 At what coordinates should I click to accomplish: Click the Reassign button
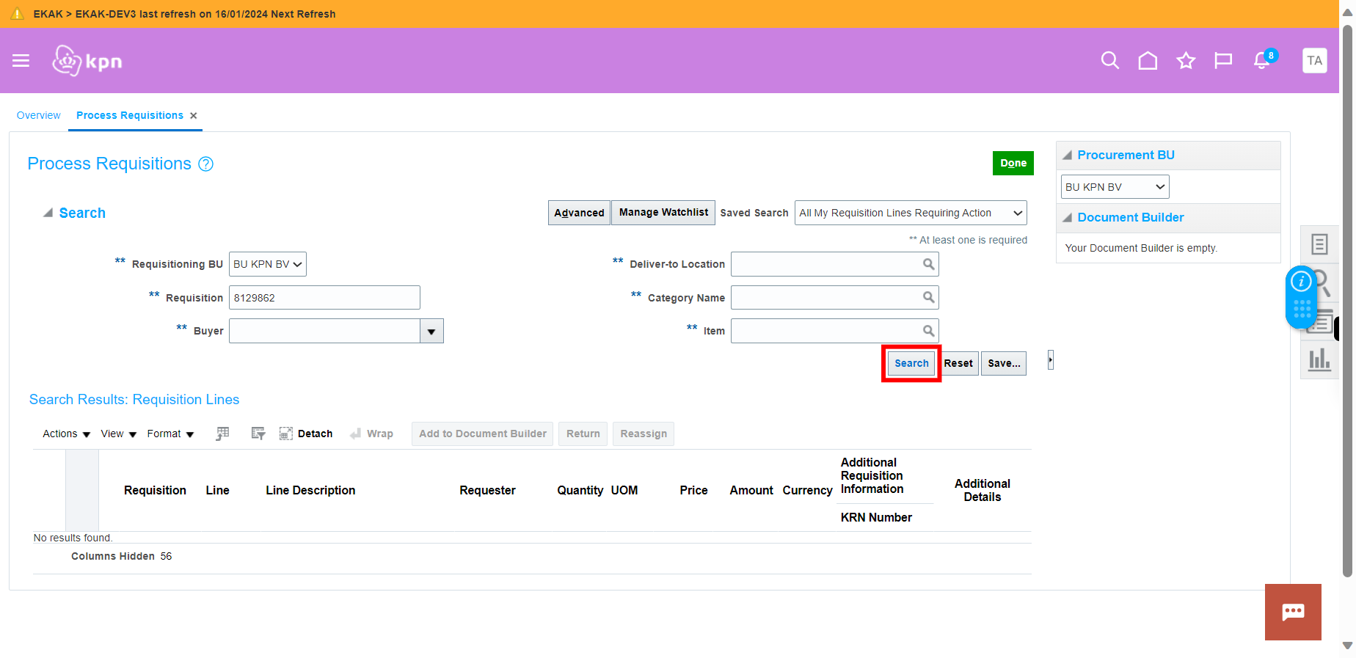(x=644, y=434)
